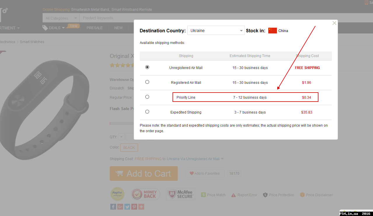This screenshot has width=373, height=216.
Task: Select the BLACK color option
Action: tap(129, 148)
